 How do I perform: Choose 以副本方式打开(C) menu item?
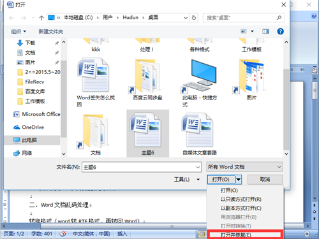[x=245, y=208]
